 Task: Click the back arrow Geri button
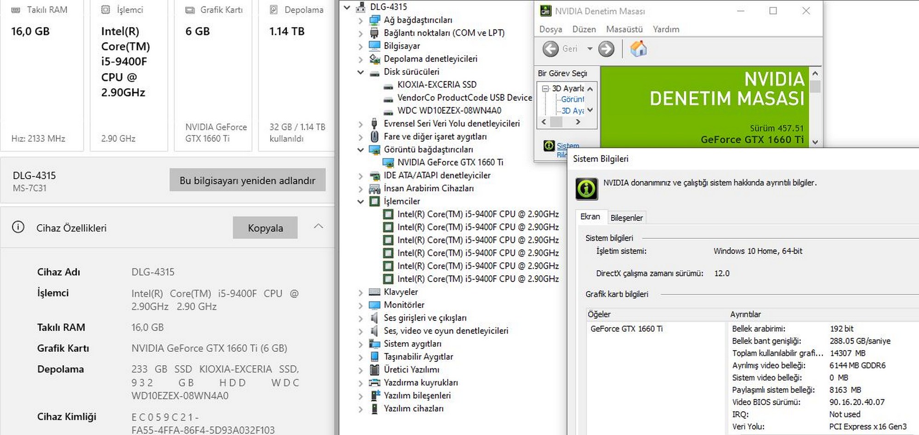click(551, 49)
